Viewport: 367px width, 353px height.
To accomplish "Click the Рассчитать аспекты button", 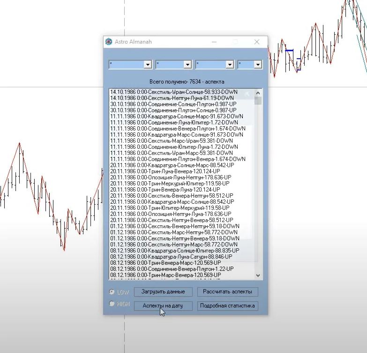I will 227,292.
